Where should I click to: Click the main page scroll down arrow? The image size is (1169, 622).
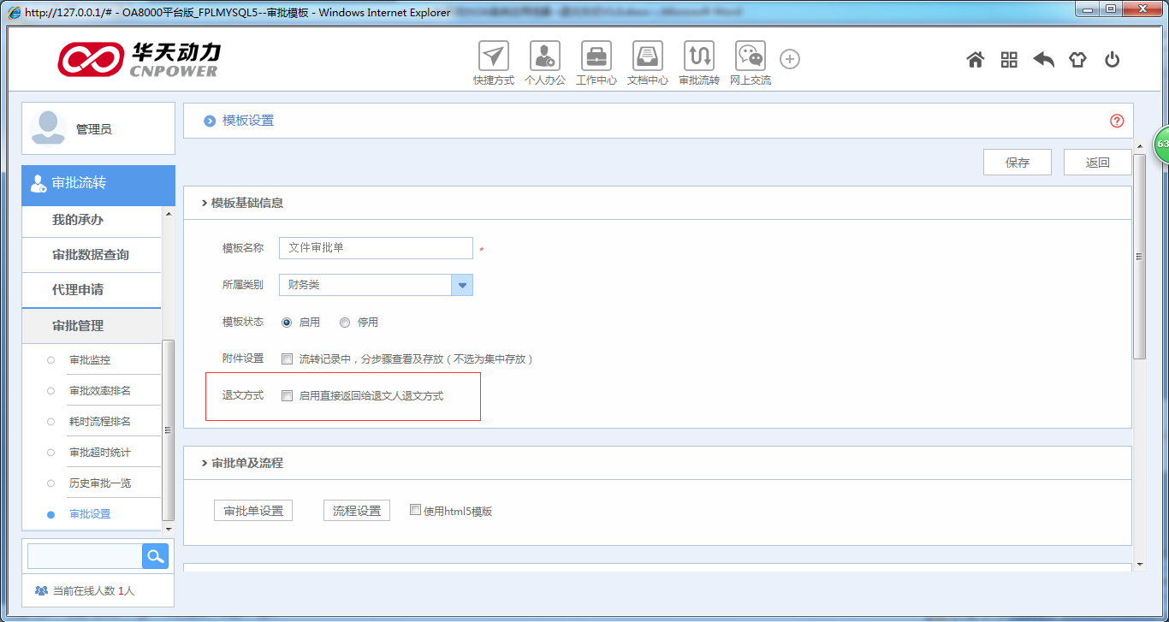coord(1139,565)
